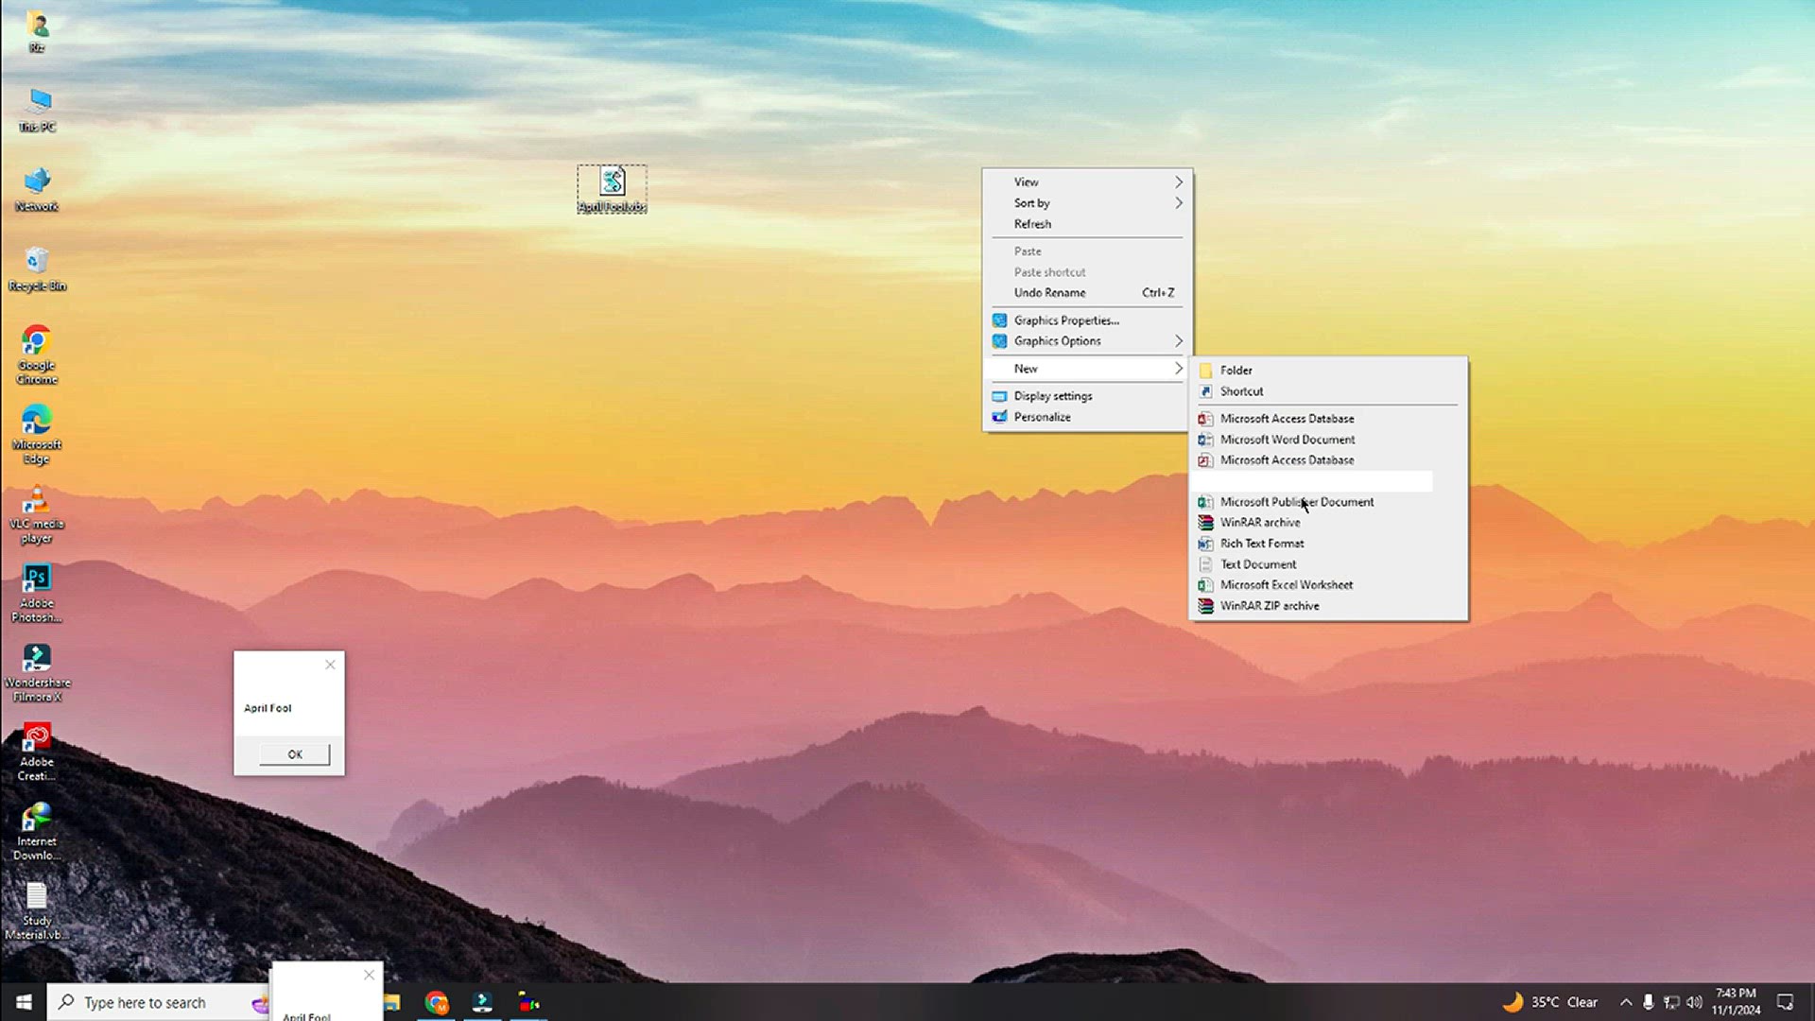The width and height of the screenshot is (1815, 1021).
Task: Choose Refresh from the context menu
Action: click(1087, 223)
